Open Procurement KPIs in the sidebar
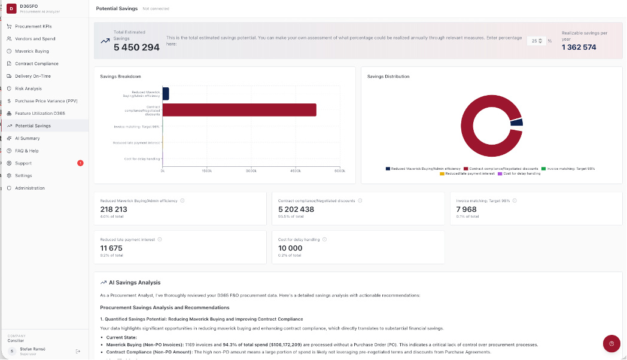627x360 pixels. (34, 26)
